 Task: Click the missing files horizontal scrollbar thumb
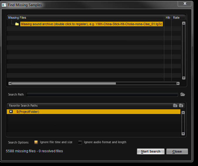[64, 84]
